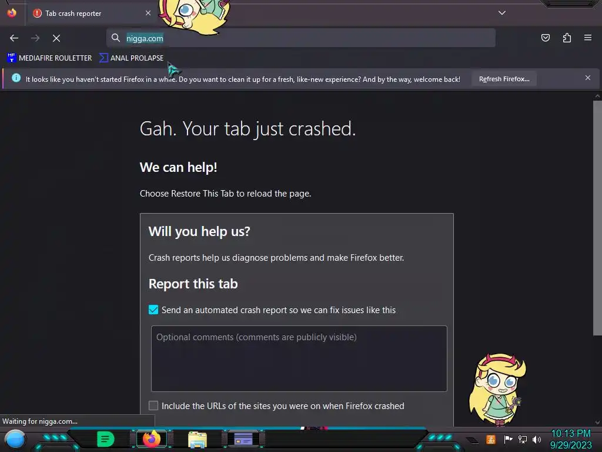602x452 pixels.
Task: Close the Tab crash reporter tab
Action: [x=148, y=13]
